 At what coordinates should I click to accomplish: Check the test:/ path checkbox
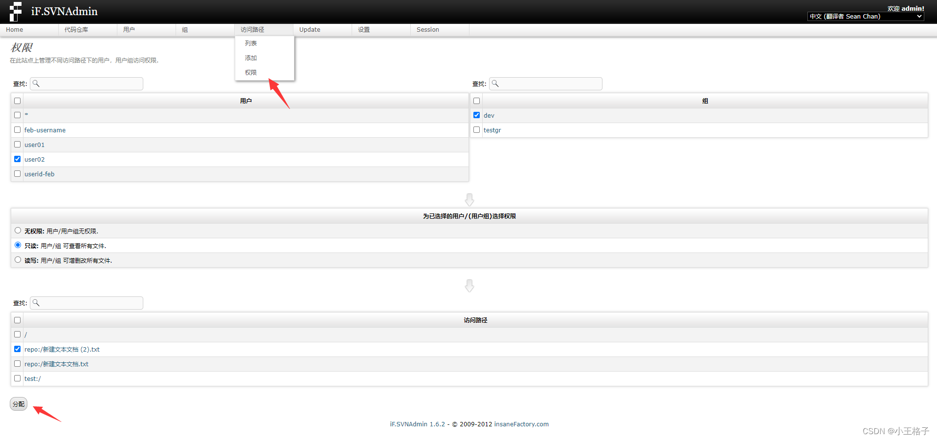(18, 378)
